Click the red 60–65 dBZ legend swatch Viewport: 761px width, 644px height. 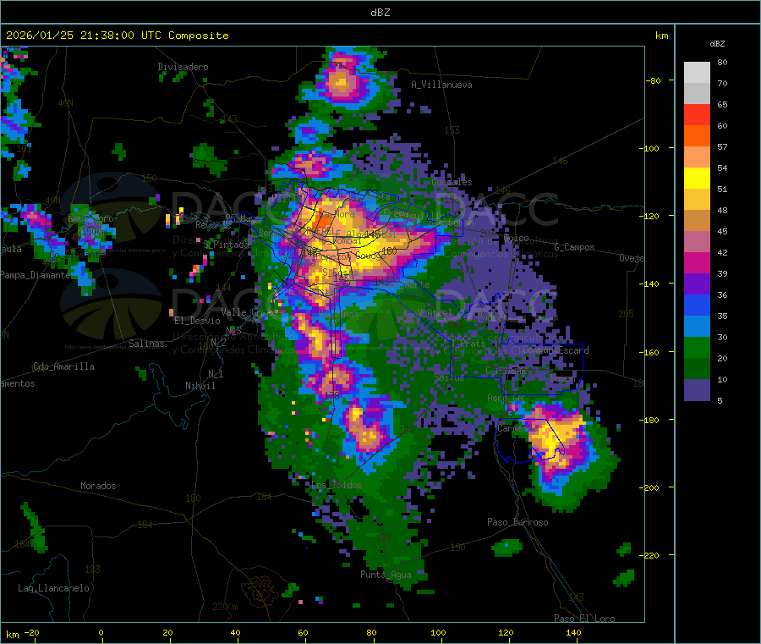pos(697,114)
